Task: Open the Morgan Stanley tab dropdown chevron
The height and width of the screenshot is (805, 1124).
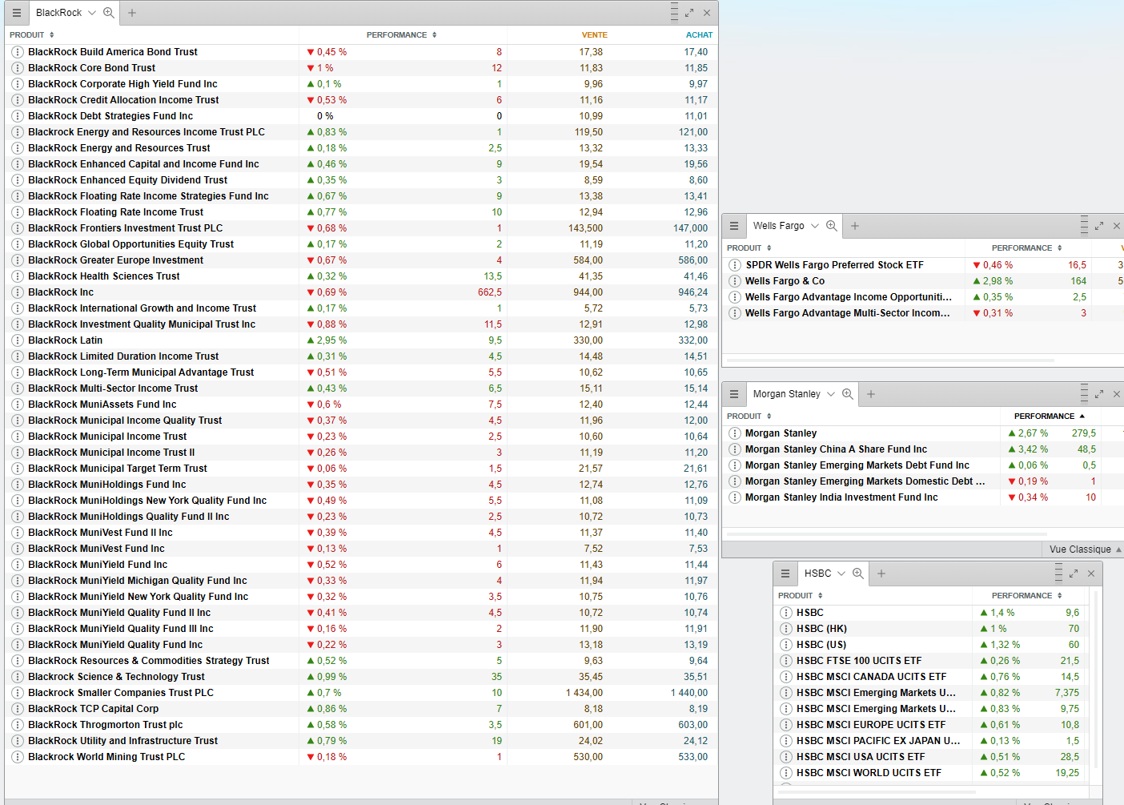Action: (831, 394)
